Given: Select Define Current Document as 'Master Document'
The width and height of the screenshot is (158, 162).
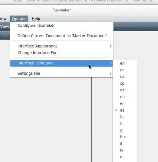Looking at the screenshot, I should tap(62, 36).
